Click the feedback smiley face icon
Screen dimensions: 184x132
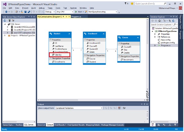point(132,4)
